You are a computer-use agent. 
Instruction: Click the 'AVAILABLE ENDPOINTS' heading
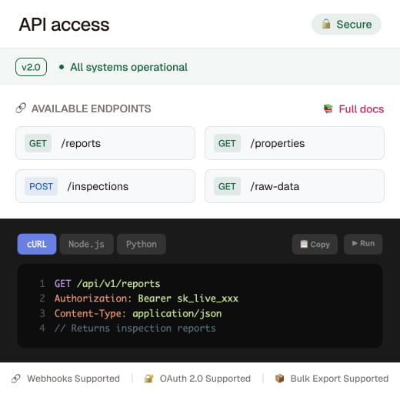(x=92, y=109)
